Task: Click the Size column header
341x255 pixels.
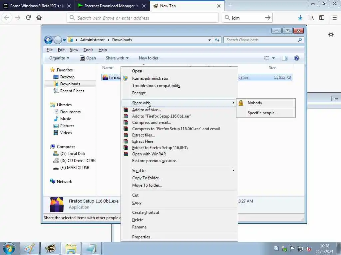Action: point(272,68)
